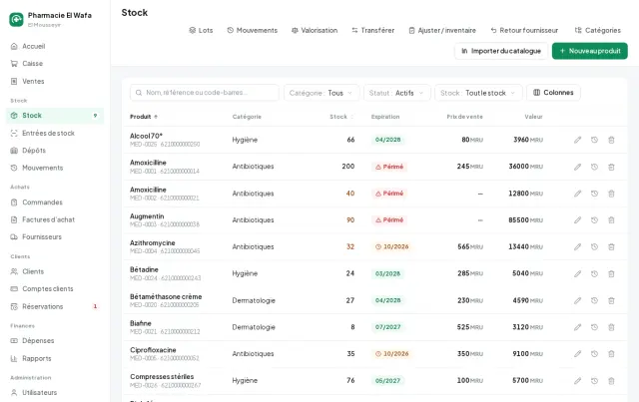Sort by the Stock column header
639x402 pixels.
click(x=341, y=117)
